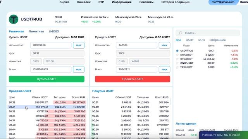Viewport: 248px width, 139px height.
Task: Click the search magnifier icon
Action: [181, 33]
